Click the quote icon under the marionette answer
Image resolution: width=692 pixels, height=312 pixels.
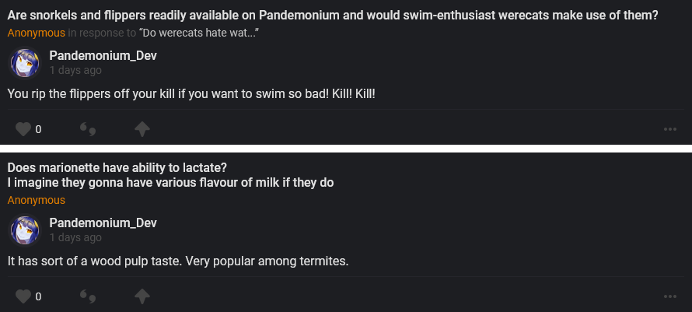click(88, 296)
